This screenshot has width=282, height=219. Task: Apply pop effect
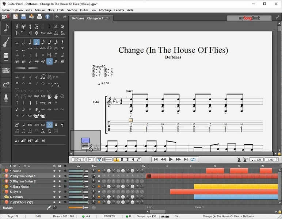43,96
